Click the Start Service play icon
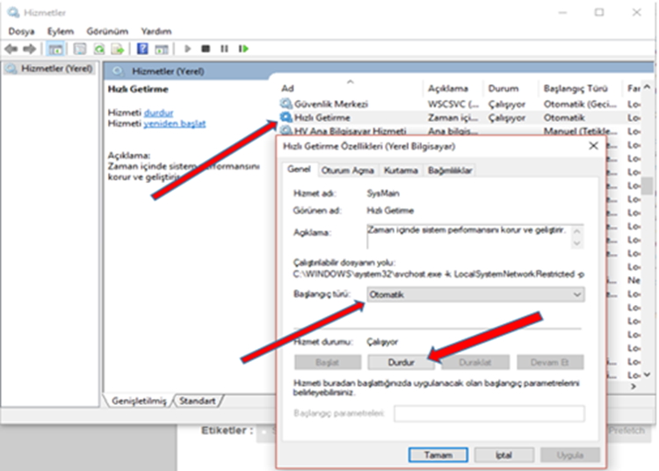Screen dimensions: 659x471 (187, 48)
